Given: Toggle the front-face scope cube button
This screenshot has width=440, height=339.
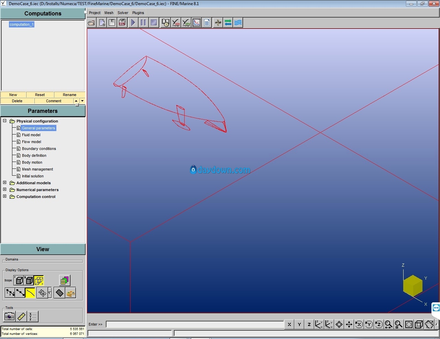Looking at the screenshot, I should (x=19, y=280).
